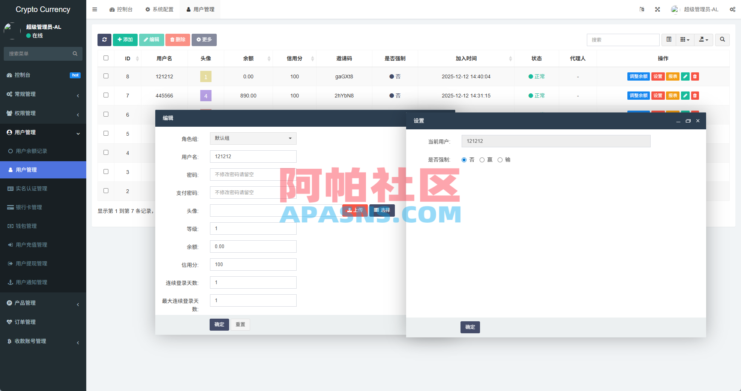
Task: Open settings cogs icon at top right
Action: [x=732, y=9]
